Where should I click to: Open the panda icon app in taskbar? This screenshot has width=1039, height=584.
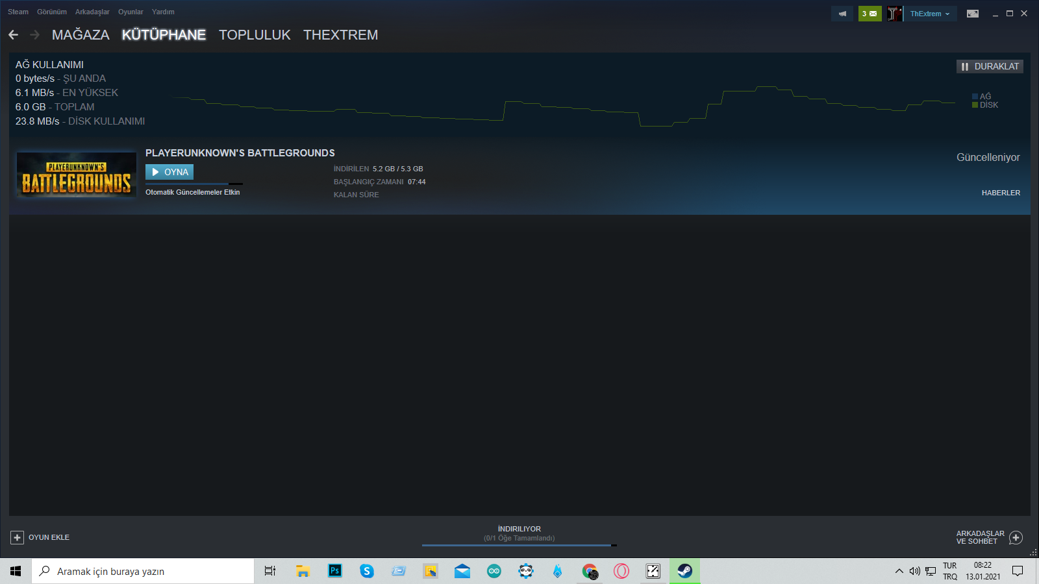(x=526, y=571)
